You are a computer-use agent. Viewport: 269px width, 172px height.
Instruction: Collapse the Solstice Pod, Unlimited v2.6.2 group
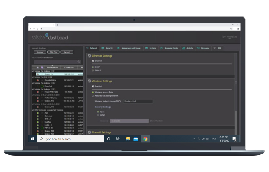coord(33,83)
